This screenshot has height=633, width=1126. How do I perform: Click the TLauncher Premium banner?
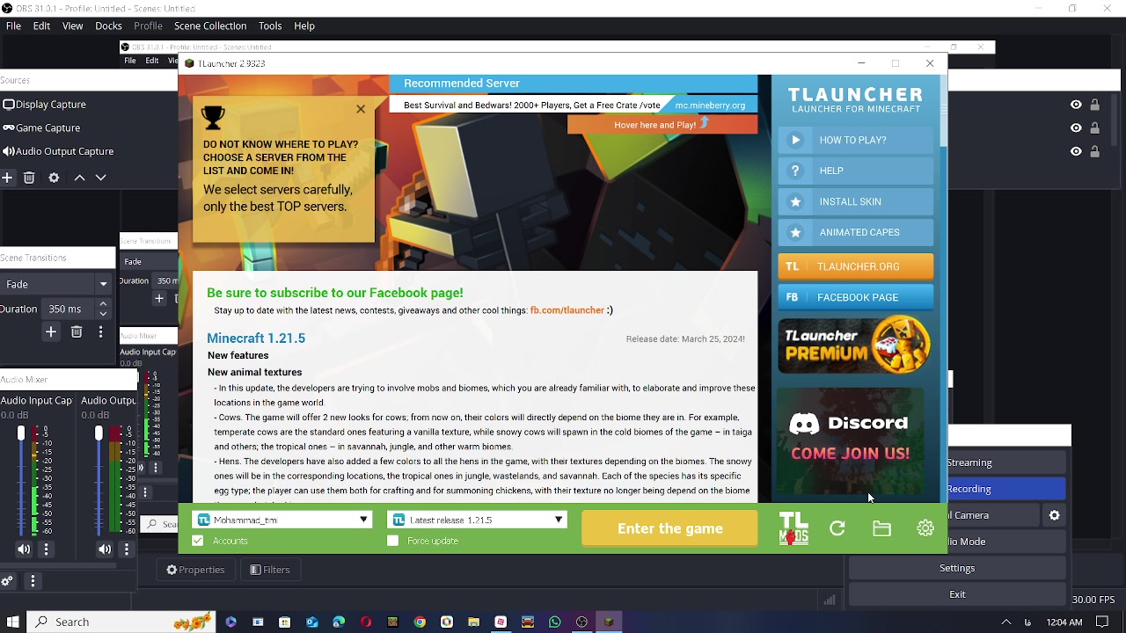[x=854, y=346]
